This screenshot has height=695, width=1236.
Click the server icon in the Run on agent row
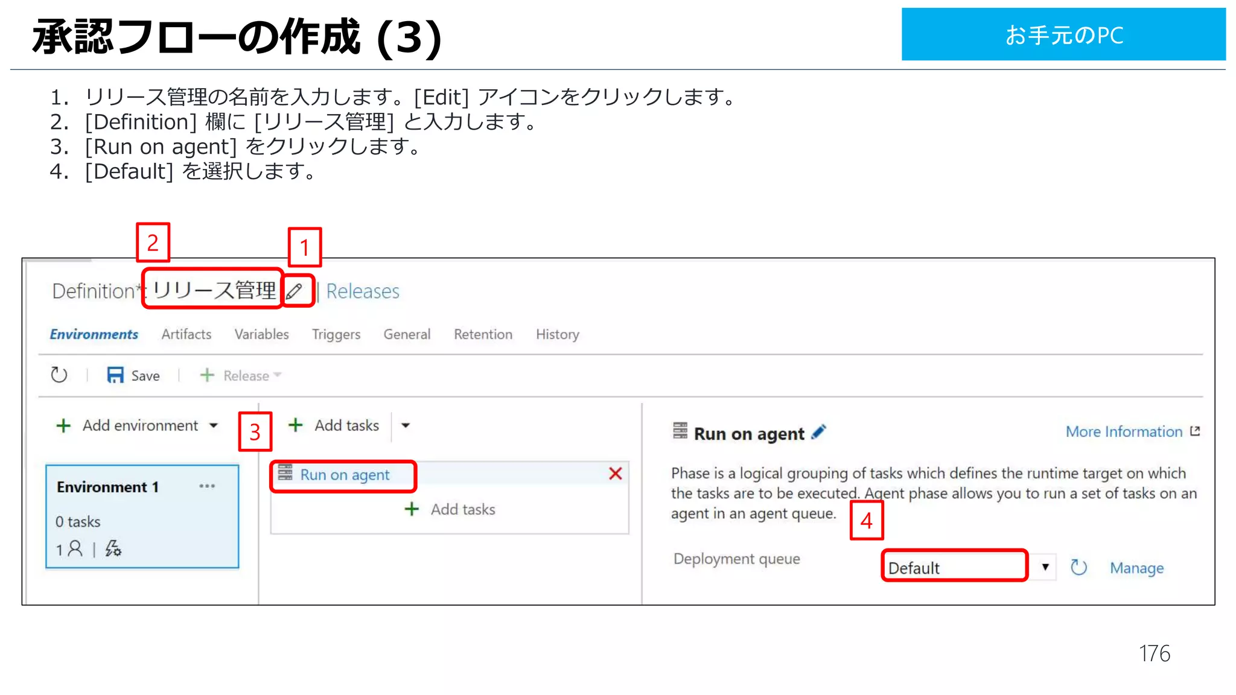[285, 472]
